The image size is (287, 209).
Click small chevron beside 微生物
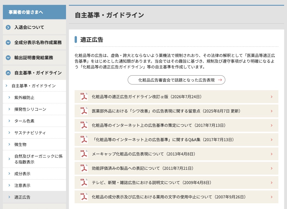(x=9, y=144)
